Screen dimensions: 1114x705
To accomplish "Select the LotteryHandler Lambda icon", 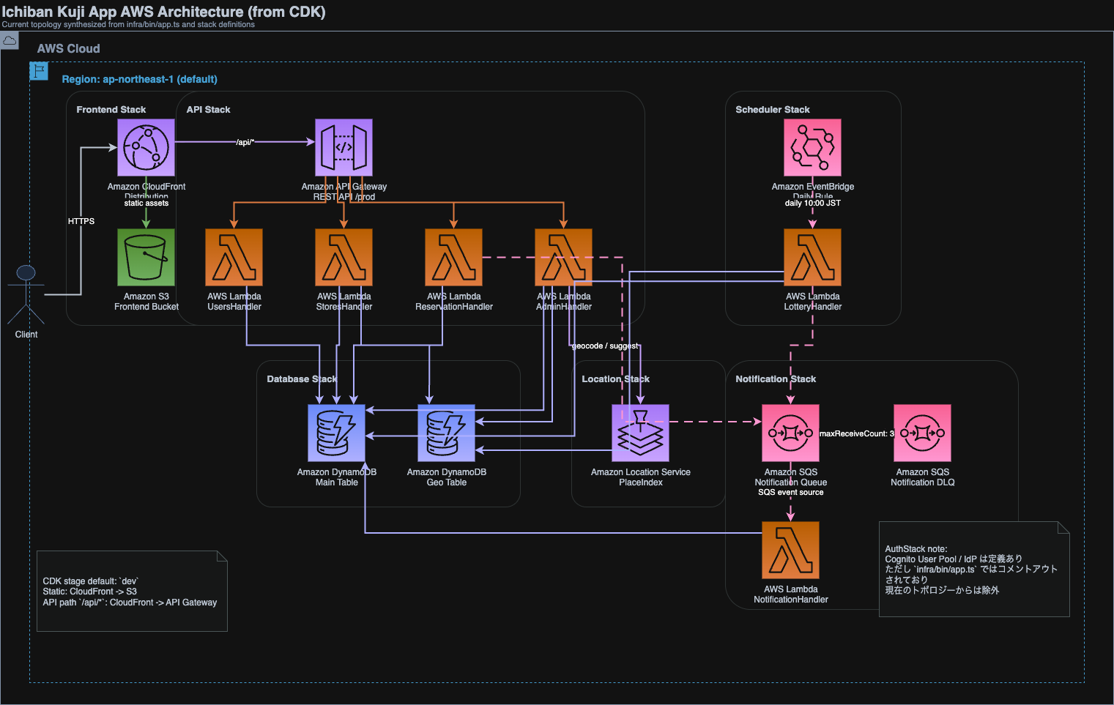I will click(812, 257).
